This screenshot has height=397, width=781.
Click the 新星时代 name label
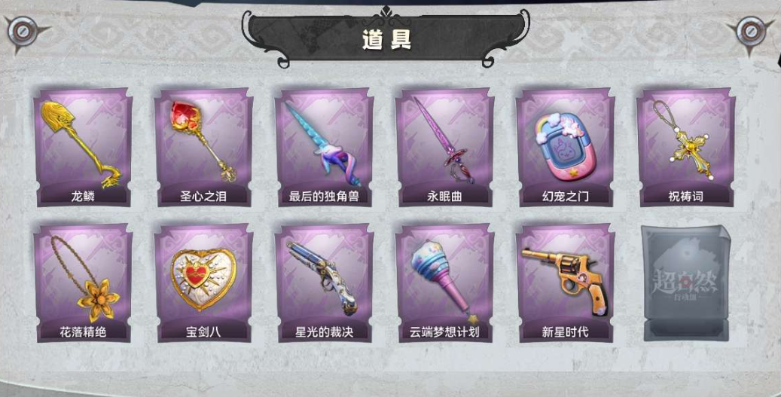click(566, 332)
